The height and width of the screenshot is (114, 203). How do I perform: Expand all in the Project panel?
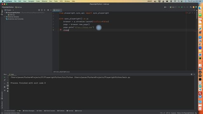pos(42,10)
